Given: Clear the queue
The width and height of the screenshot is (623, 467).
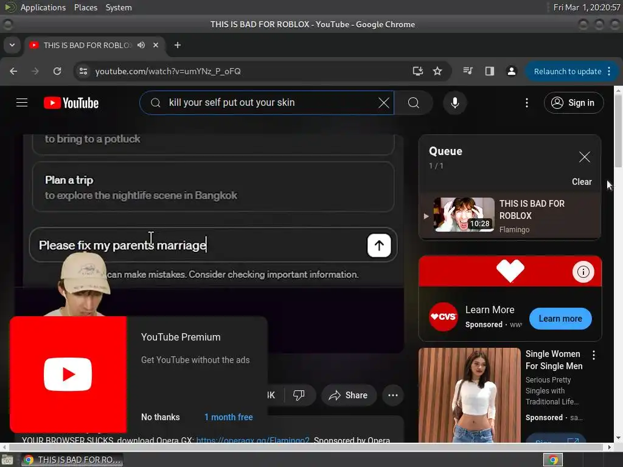Looking at the screenshot, I should 582,182.
